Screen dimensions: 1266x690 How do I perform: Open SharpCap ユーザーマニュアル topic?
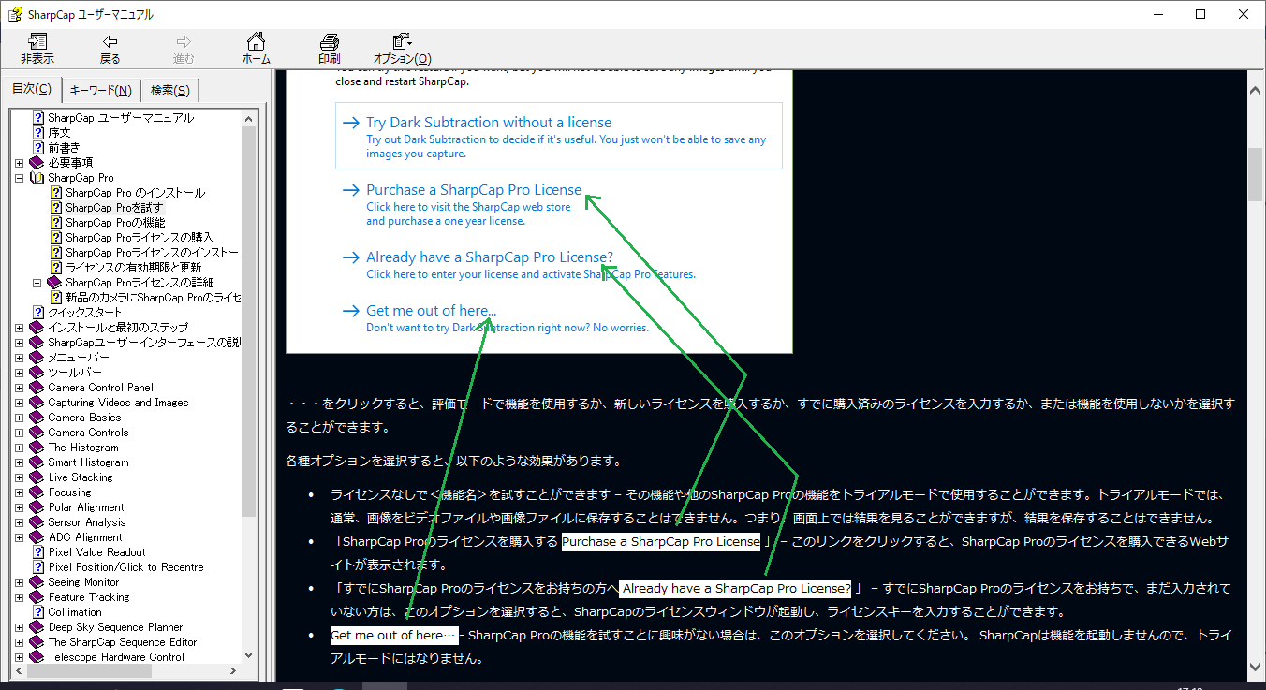(121, 118)
